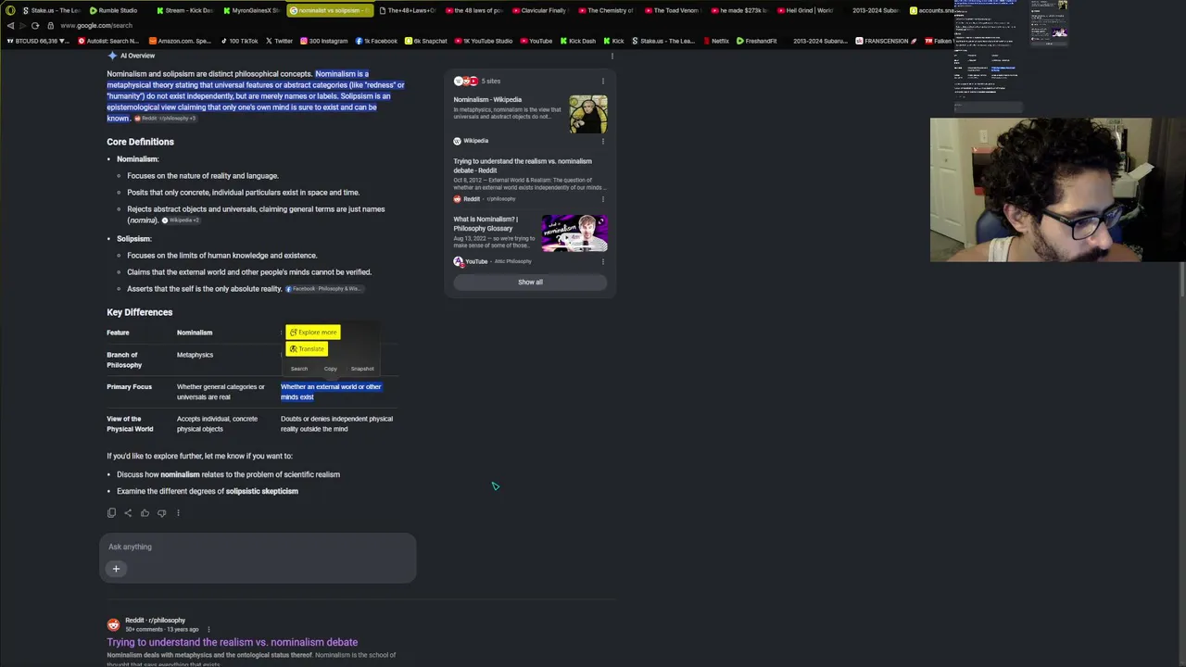Click the Facebook Philosophy citation chip
This screenshot has height=667, width=1186.
pos(323,289)
